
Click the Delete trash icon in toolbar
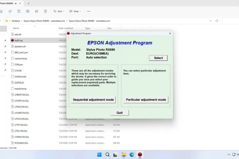[45, 11]
